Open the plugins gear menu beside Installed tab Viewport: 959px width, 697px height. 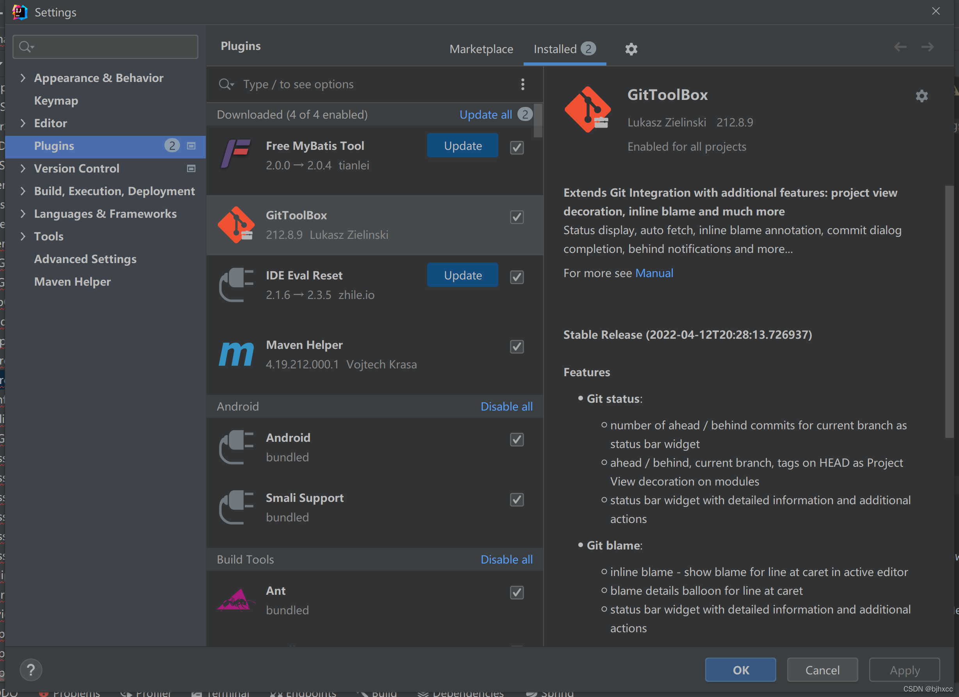[x=631, y=49]
